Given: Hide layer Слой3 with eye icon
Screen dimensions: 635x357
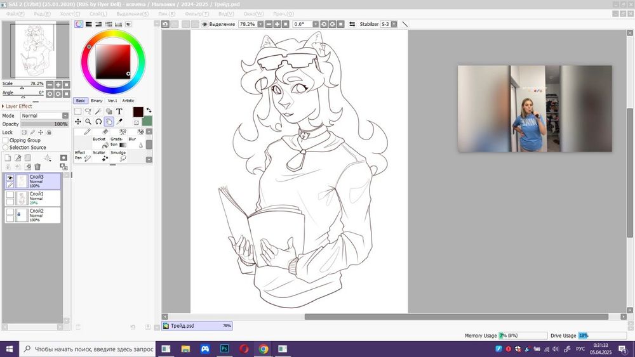Looking at the screenshot, I should click(10, 178).
